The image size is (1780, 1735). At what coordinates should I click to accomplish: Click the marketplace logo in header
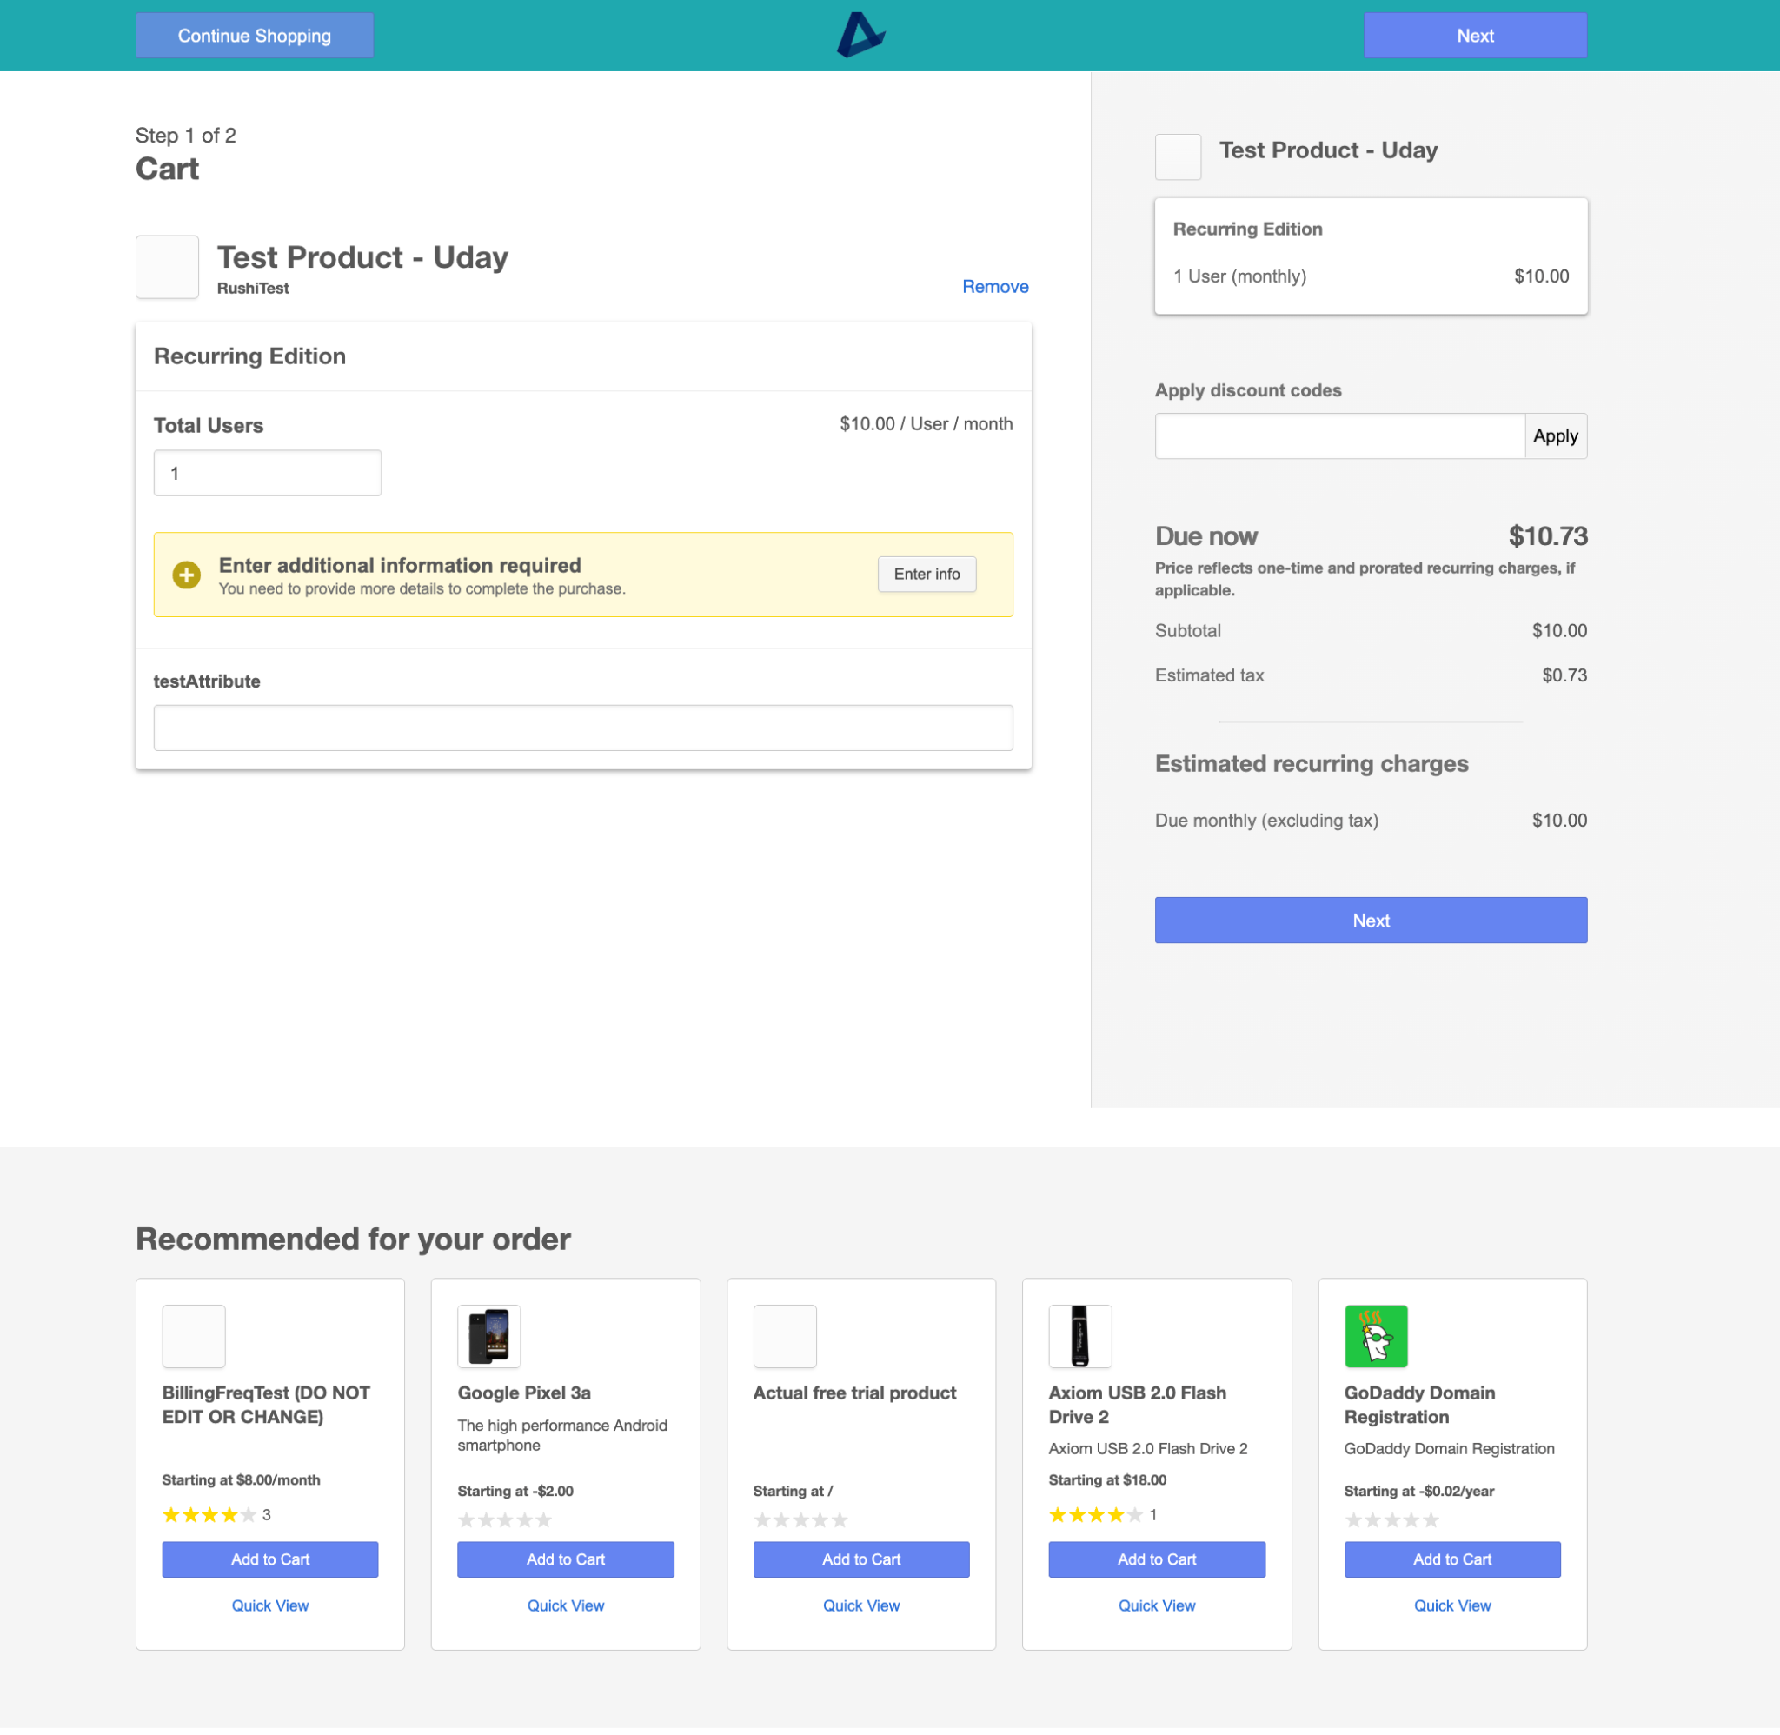[x=860, y=36]
